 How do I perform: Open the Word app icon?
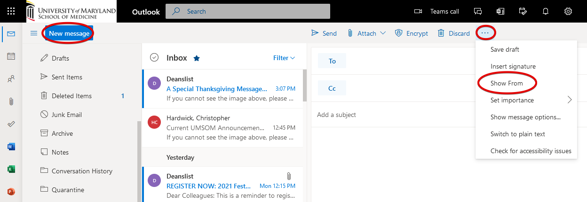[11, 147]
